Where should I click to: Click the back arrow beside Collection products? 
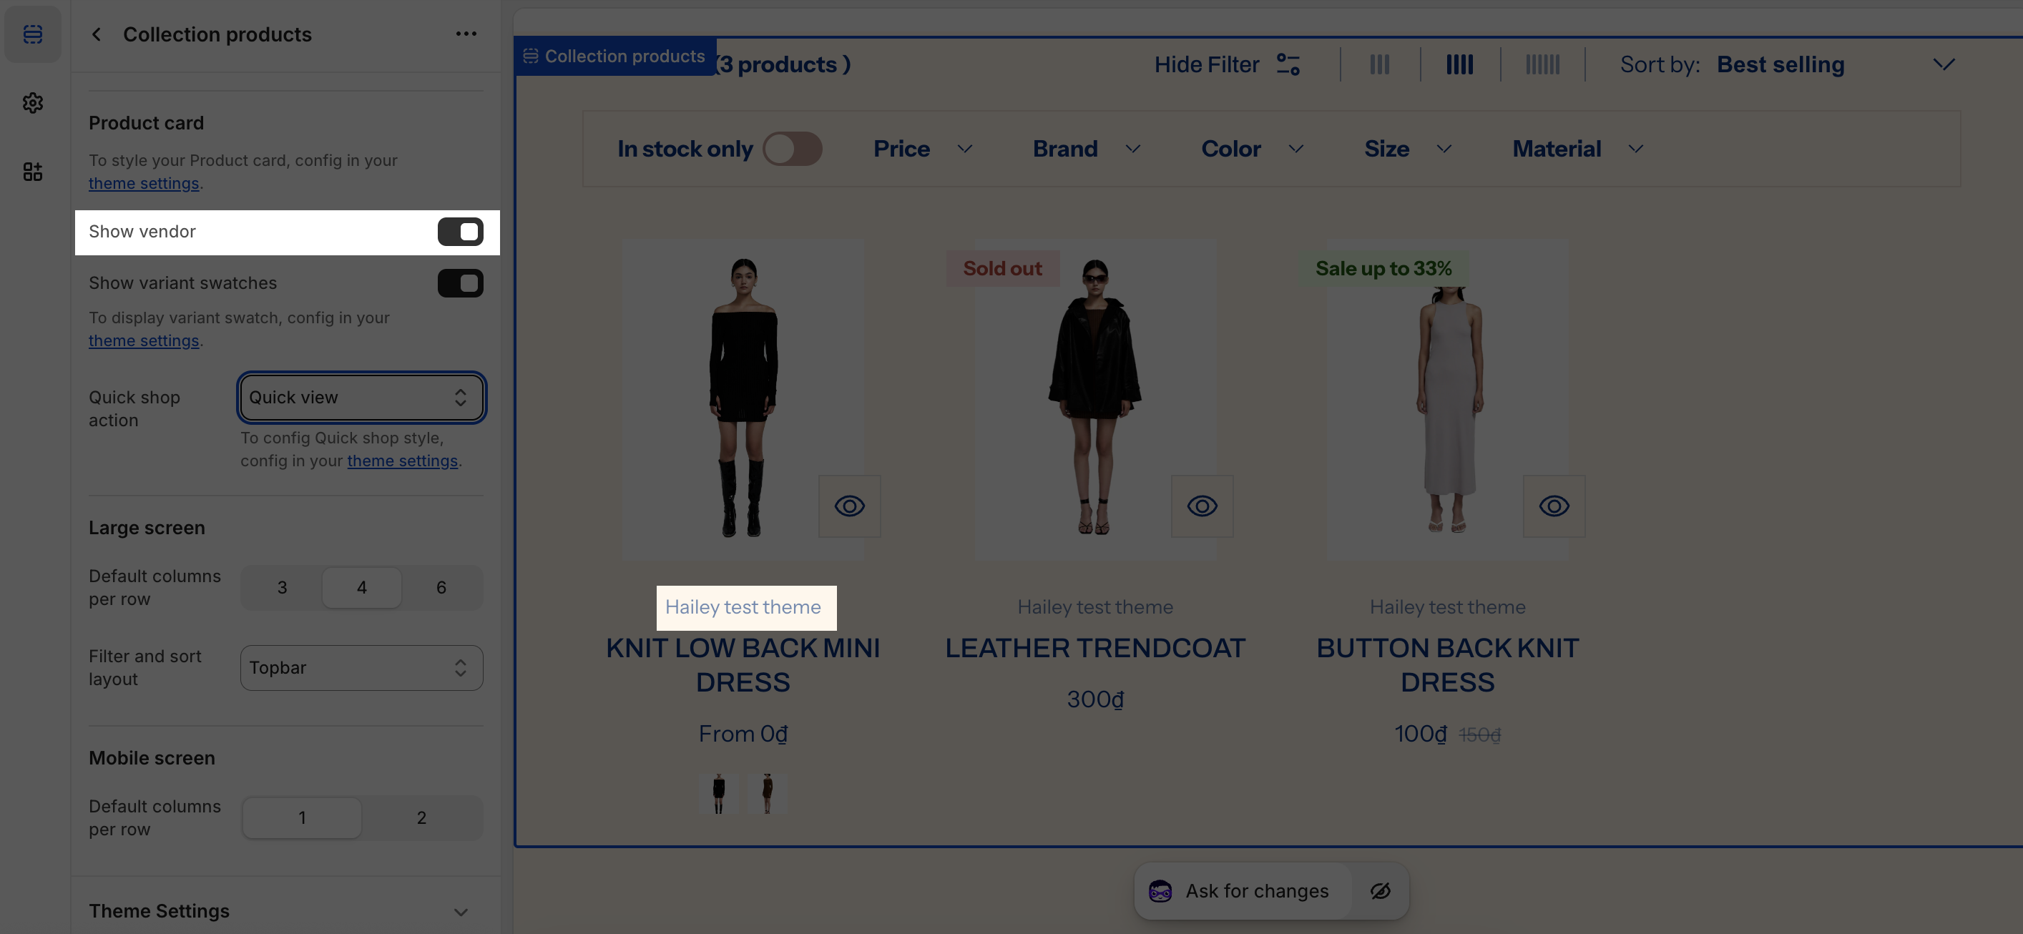[x=96, y=34]
